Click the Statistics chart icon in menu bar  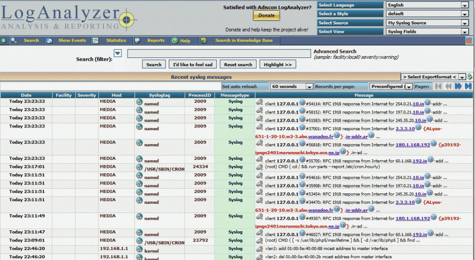coord(95,41)
